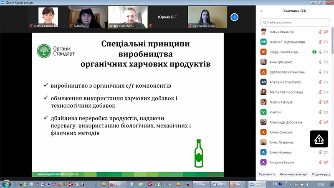334x188 pixels.
Task: Click Anastasiia Shevchenko's camera icon
Action: (326, 82)
